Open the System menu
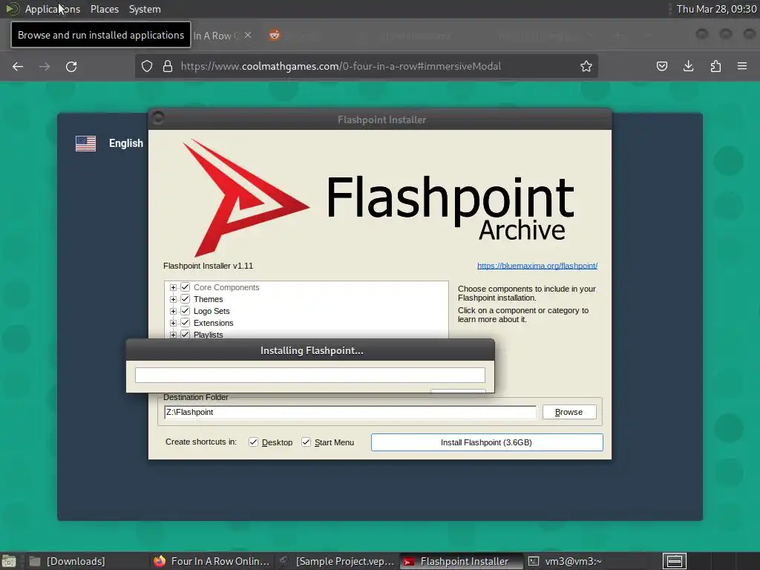 click(145, 9)
